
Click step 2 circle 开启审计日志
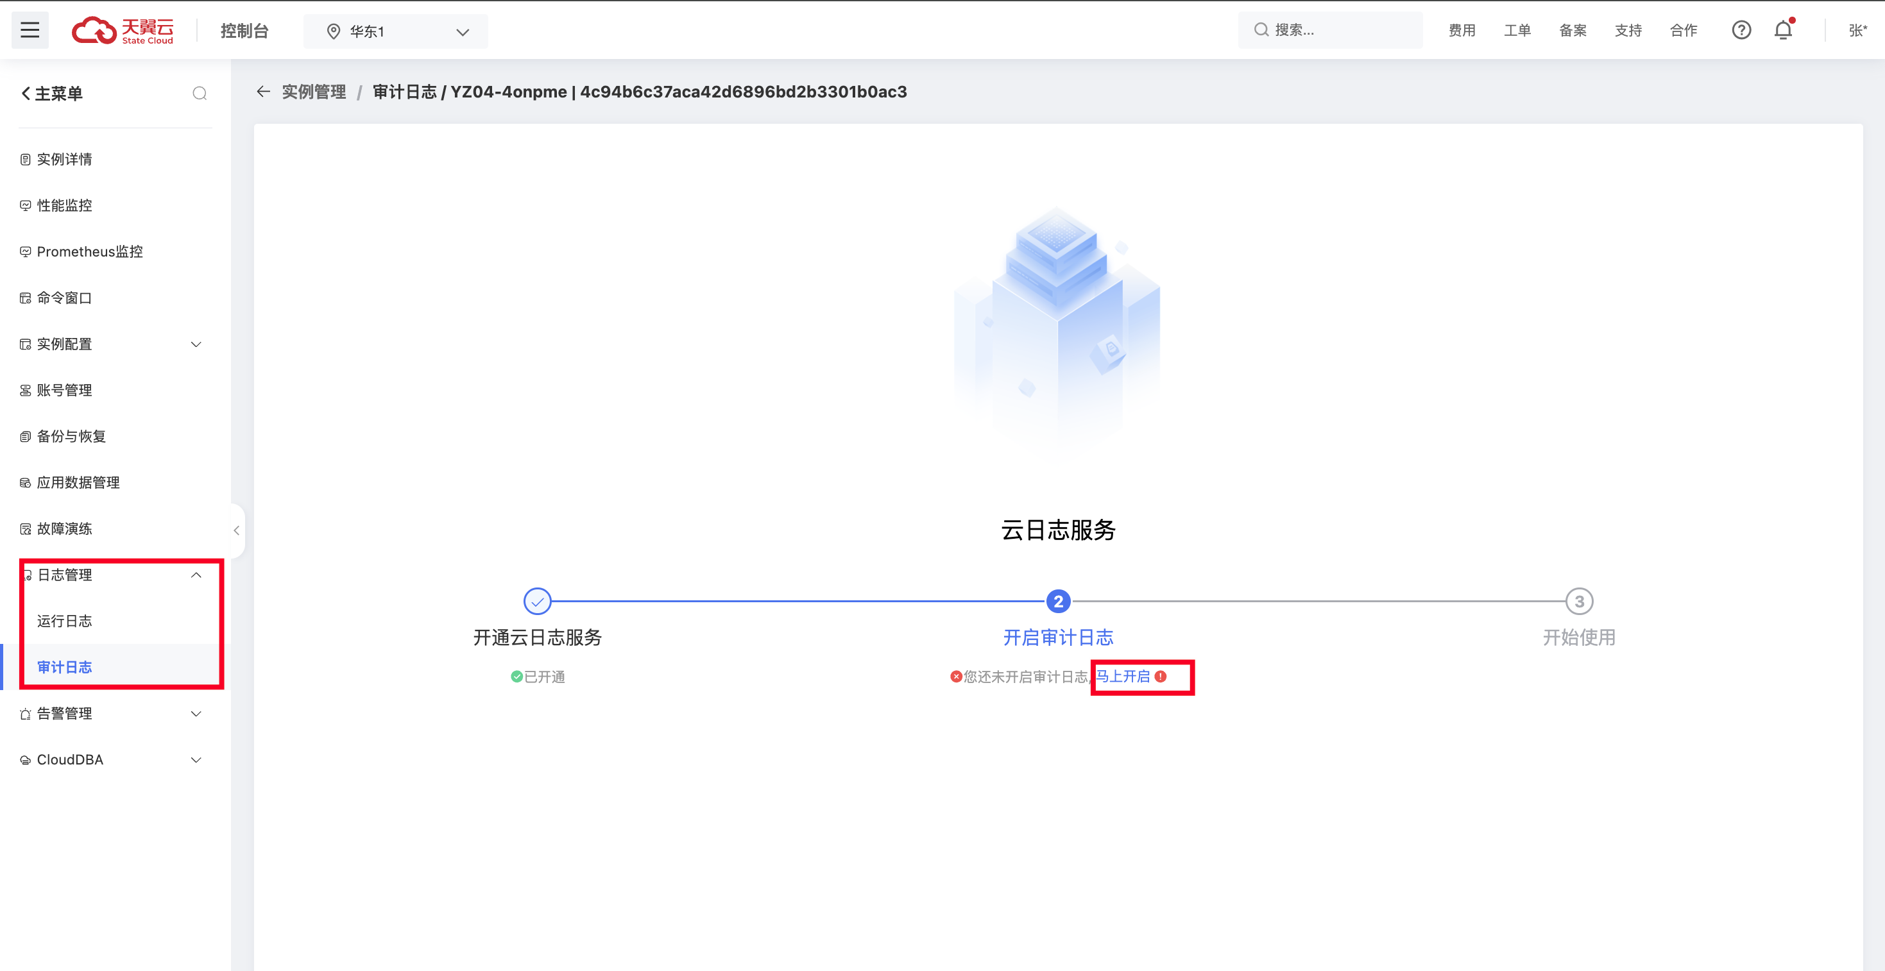click(x=1058, y=602)
